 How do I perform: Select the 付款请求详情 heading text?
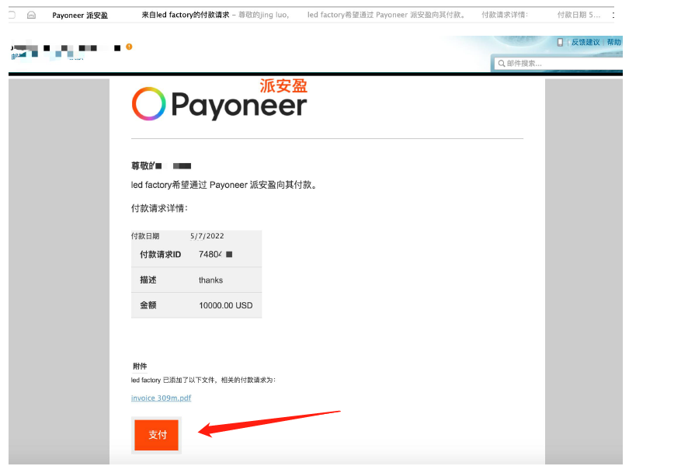159,208
